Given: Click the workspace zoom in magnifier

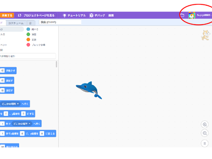Looking at the screenshot, I should click(x=204, y=125).
